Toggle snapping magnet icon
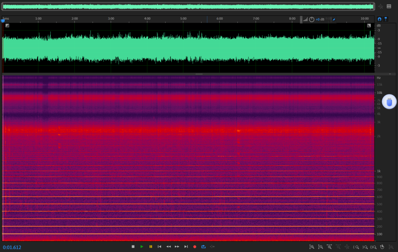398x252 pixels. pyautogui.click(x=379, y=19)
